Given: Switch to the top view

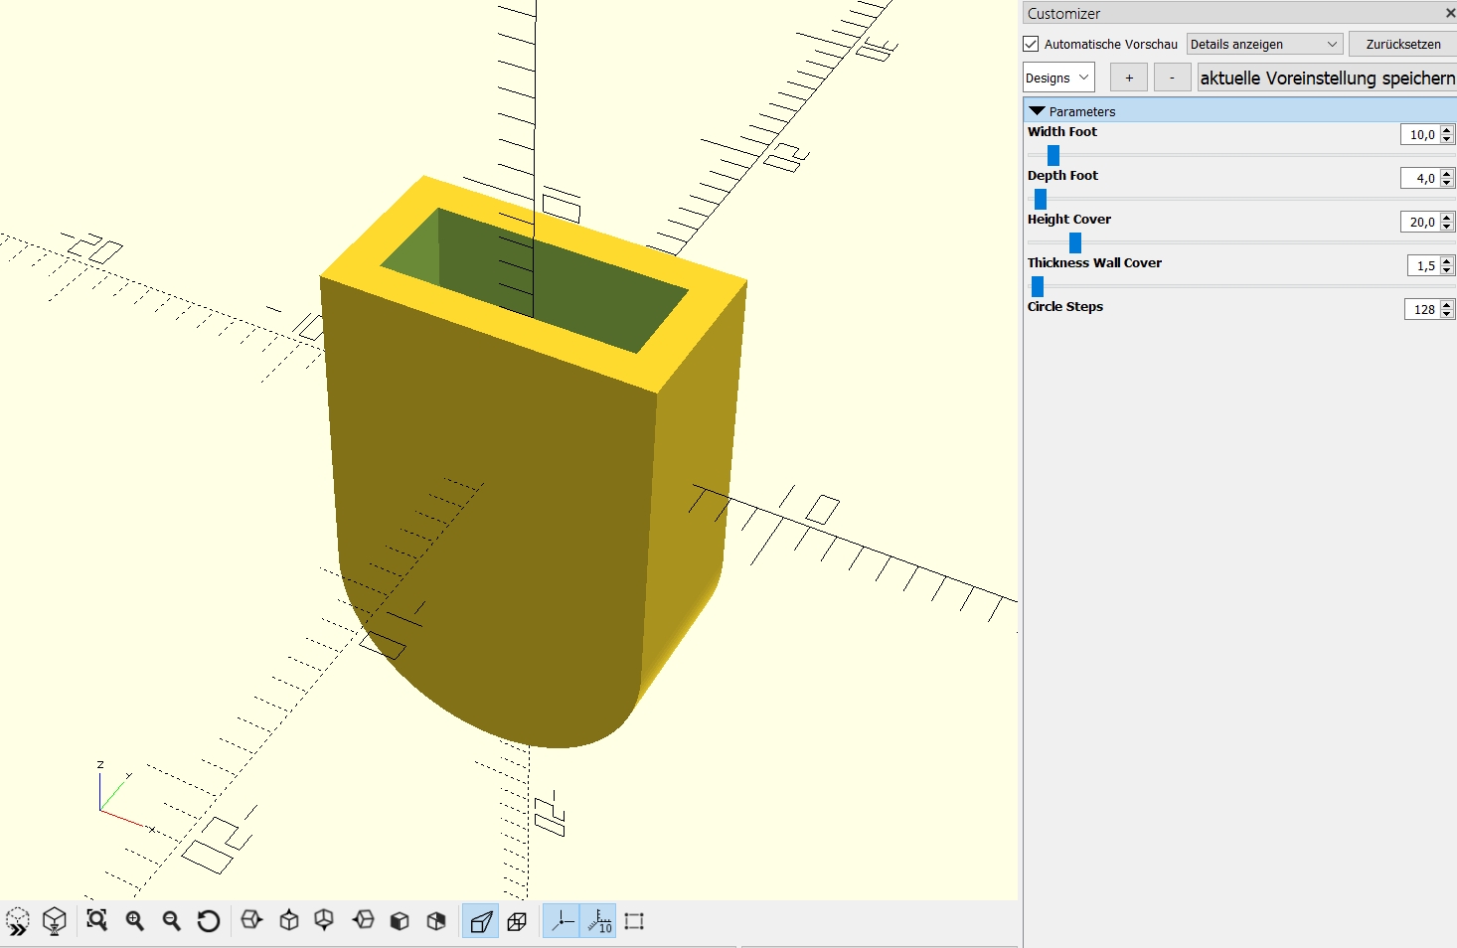Looking at the screenshot, I should [x=289, y=921].
